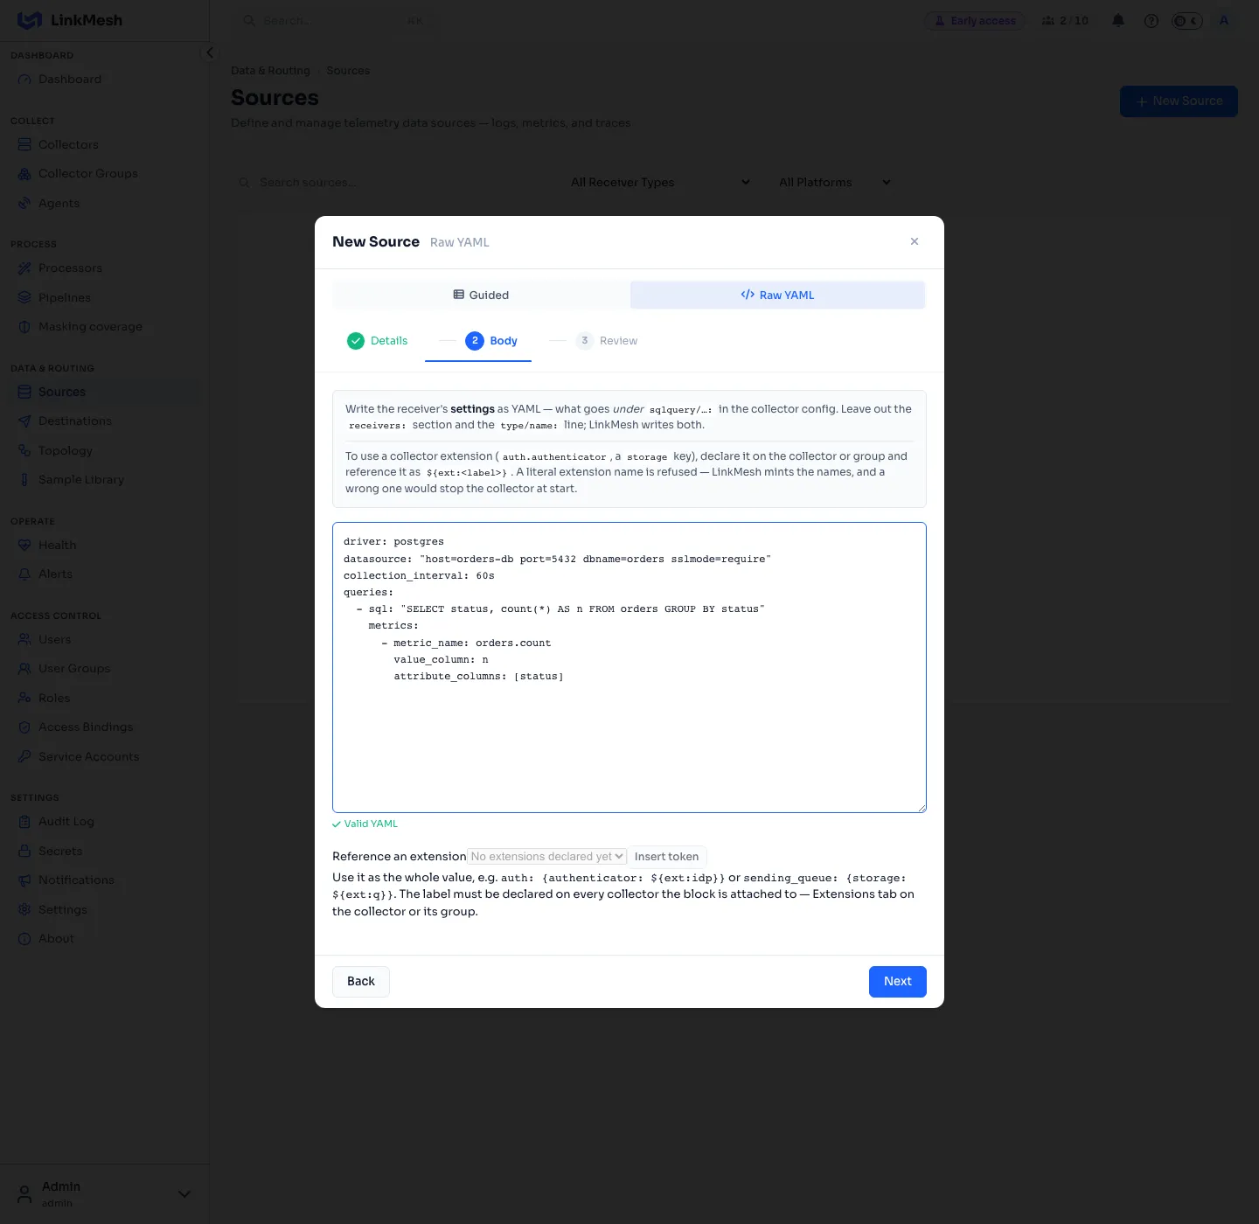Open the extensions declared dropdown
This screenshot has width=1259, height=1224.
point(546,857)
